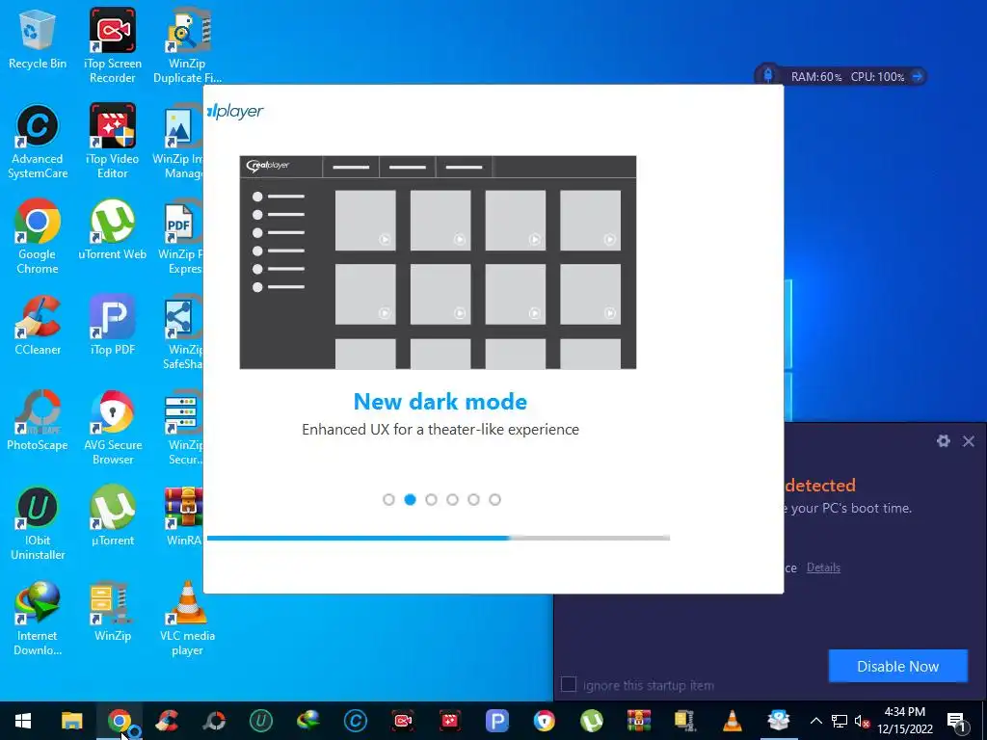Click the 'New dark mode' heading
Image resolution: width=987 pixels, height=740 pixels.
point(440,402)
